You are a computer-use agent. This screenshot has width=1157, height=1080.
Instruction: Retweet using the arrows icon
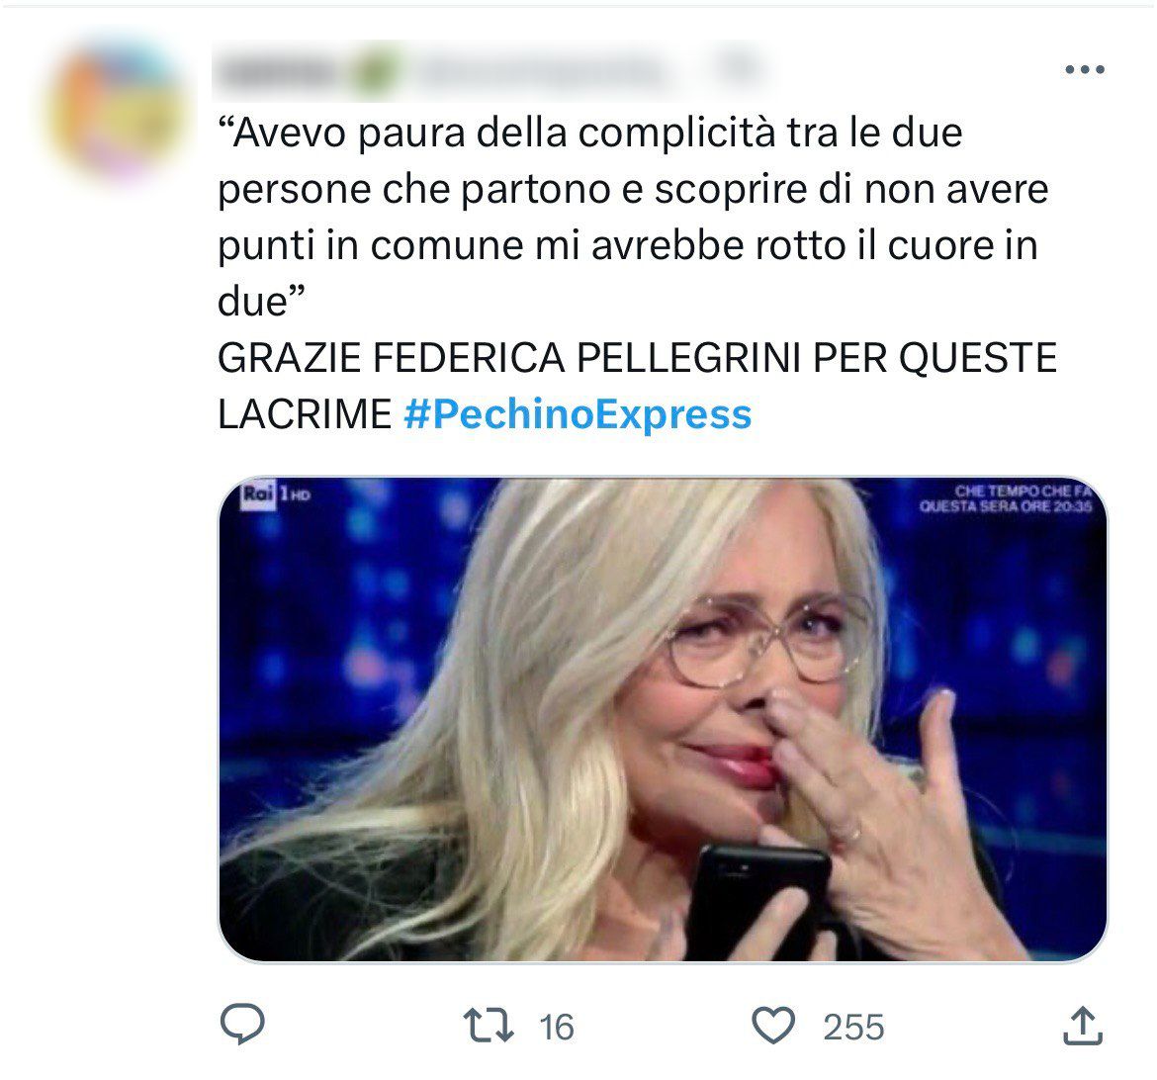pos(488,1027)
